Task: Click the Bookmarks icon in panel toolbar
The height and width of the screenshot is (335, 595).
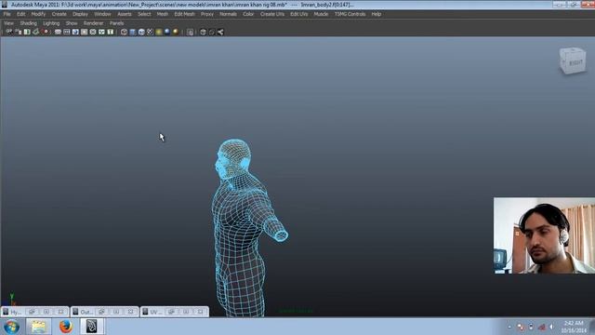Action: (27, 32)
